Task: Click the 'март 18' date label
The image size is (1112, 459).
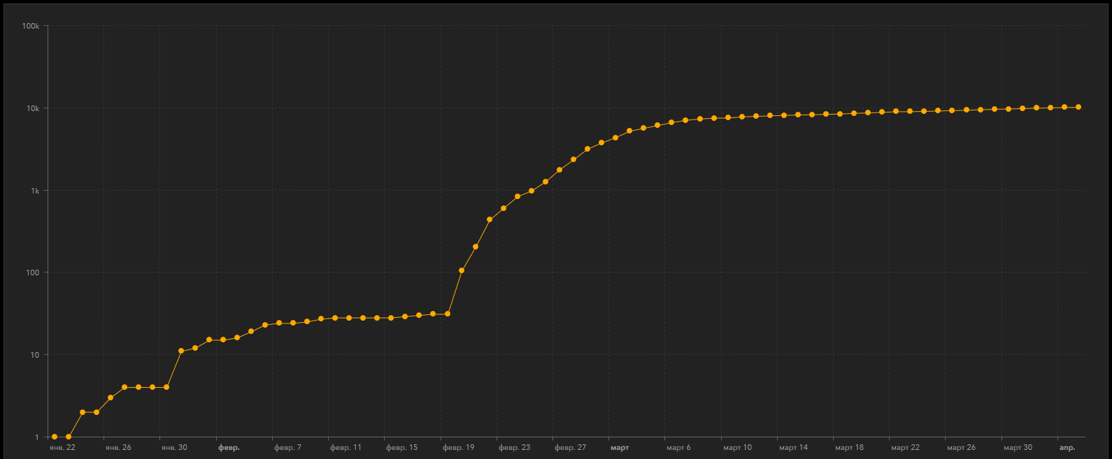Action: point(849,447)
